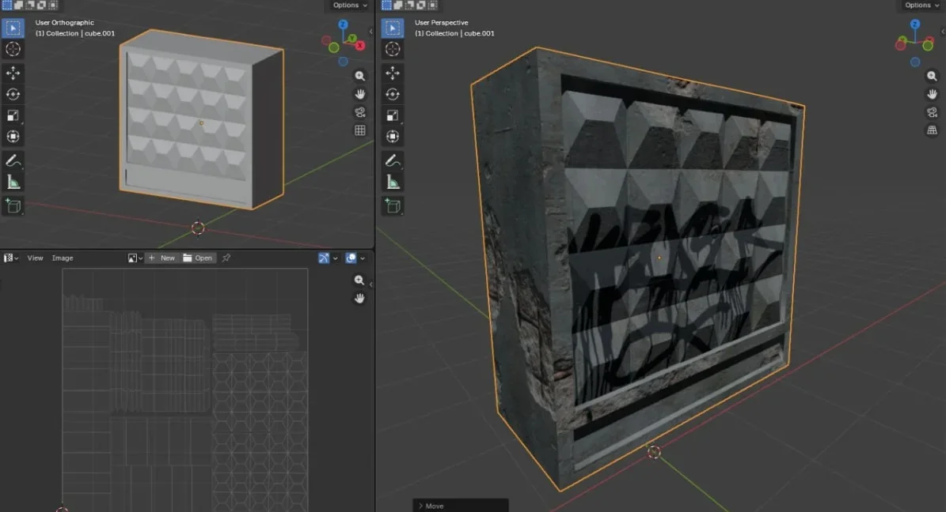The width and height of the screenshot is (946, 512).
Task: Select the Move tool in left viewport
Action: point(13,73)
